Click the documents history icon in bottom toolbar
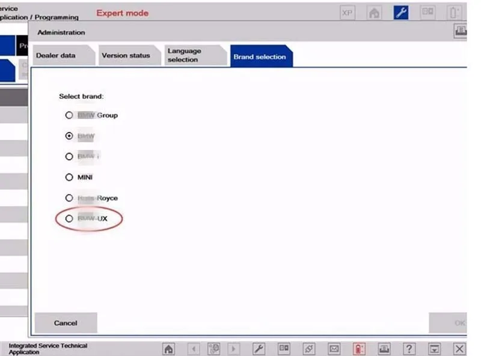This screenshot has height=356, width=481. point(213,349)
